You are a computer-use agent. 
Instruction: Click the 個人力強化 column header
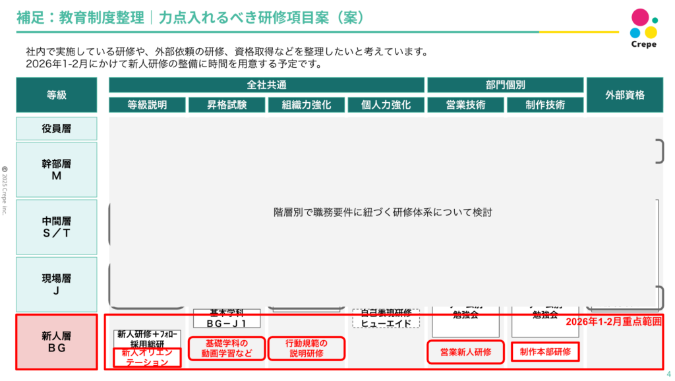[x=386, y=105]
